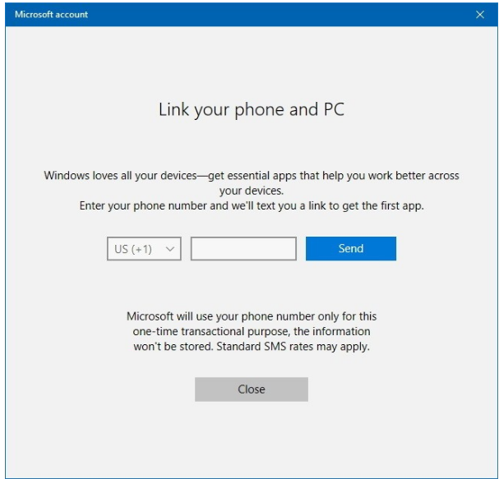Focus the phone number input field
The image size is (499, 479).
(x=243, y=249)
